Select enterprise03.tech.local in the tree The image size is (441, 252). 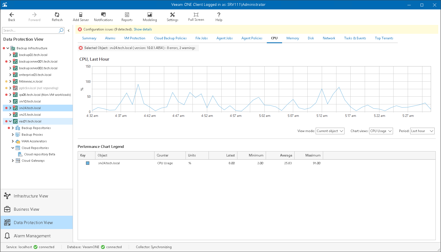pos(35,75)
